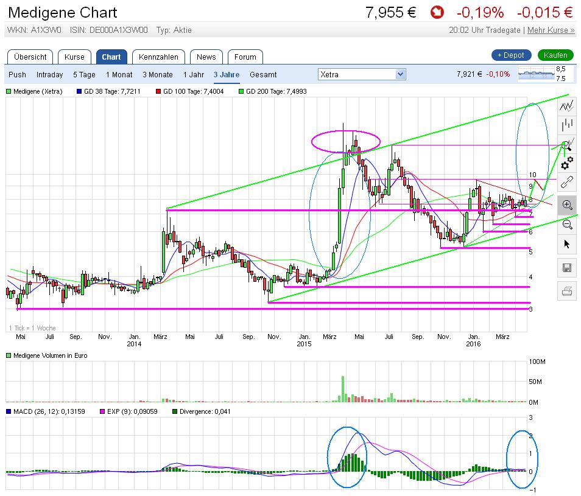Screen dimensions: 581x496
Task: Activate the zoom out tool
Action: (x=566, y=225)
